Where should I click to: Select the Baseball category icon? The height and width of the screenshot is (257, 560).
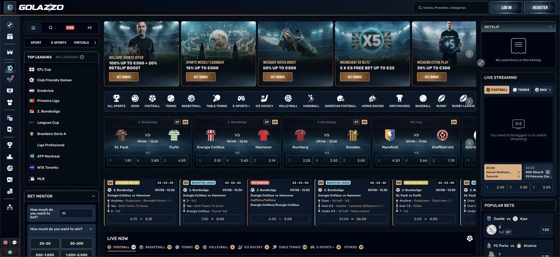pos(423,101)
